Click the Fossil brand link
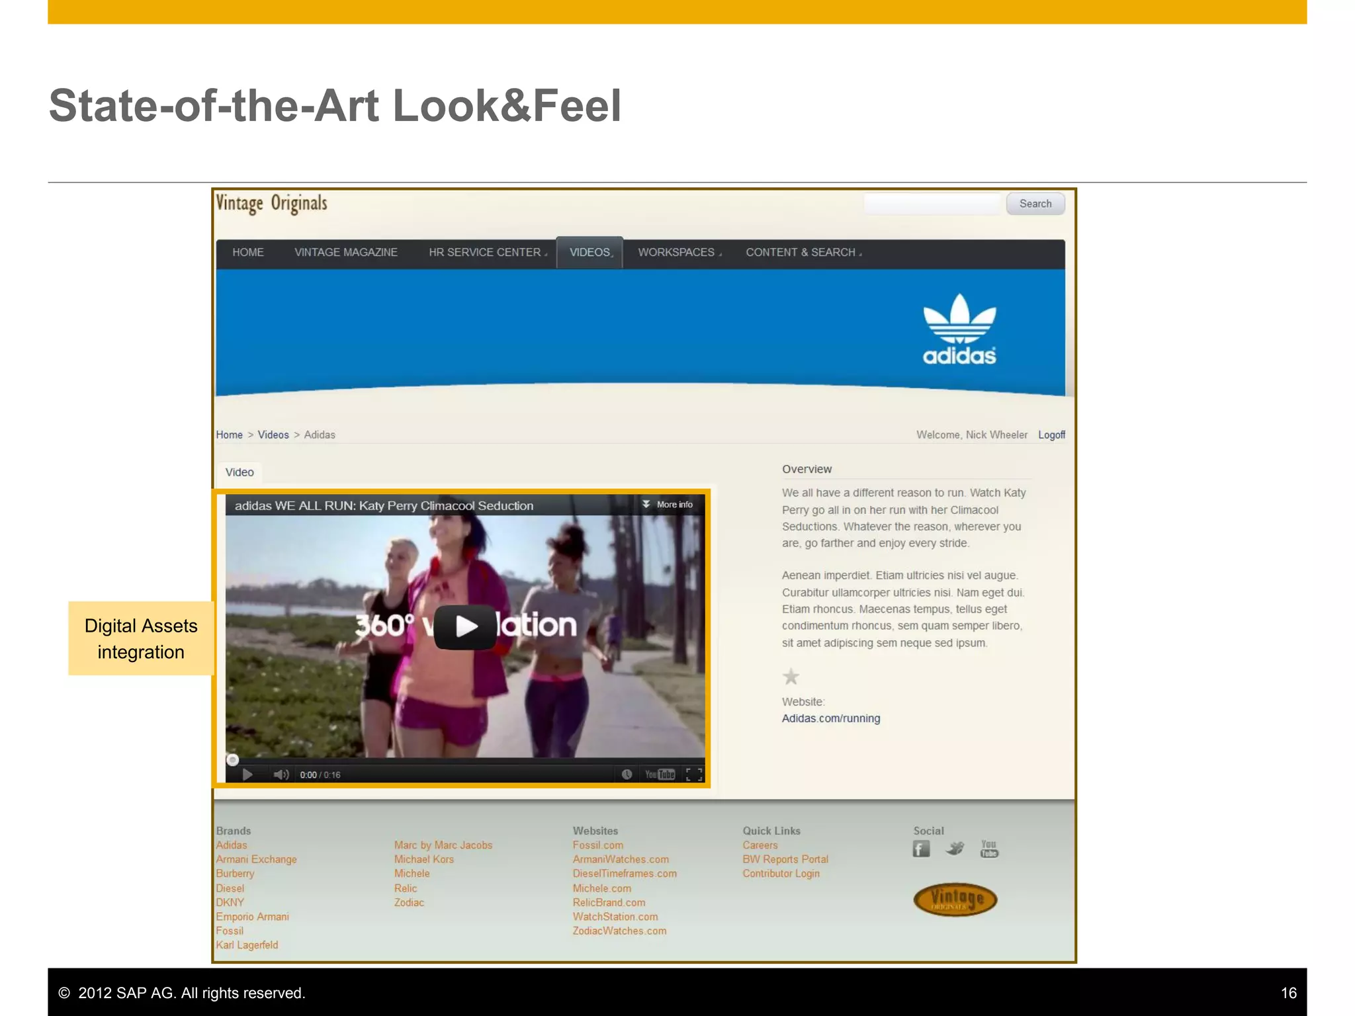 pyautogui.click(x=230, y=931)
